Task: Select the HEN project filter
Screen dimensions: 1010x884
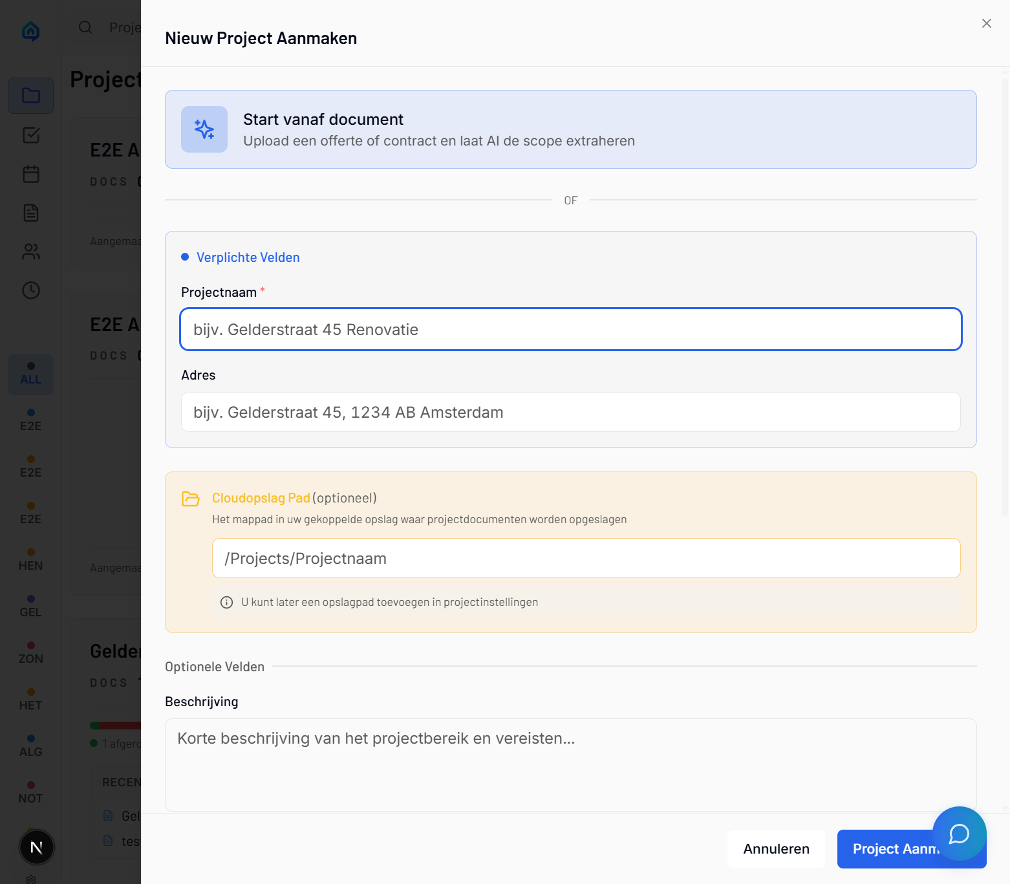Action: pyautogui.click(x=30, y=560)
